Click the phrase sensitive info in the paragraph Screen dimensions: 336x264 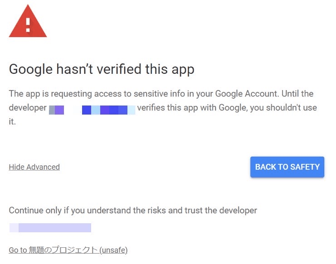(x=159, y=94)
